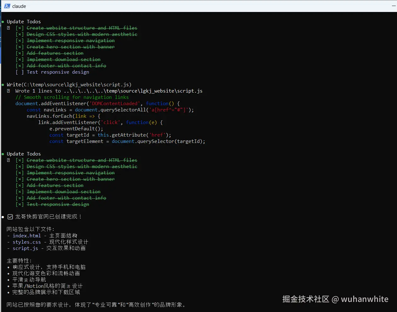Image resolution: width=397 pixels, height=312 pixels.
Task: Click the "完整的品牌展示和下载区域" bullet
Action: (x=46, y=292)
